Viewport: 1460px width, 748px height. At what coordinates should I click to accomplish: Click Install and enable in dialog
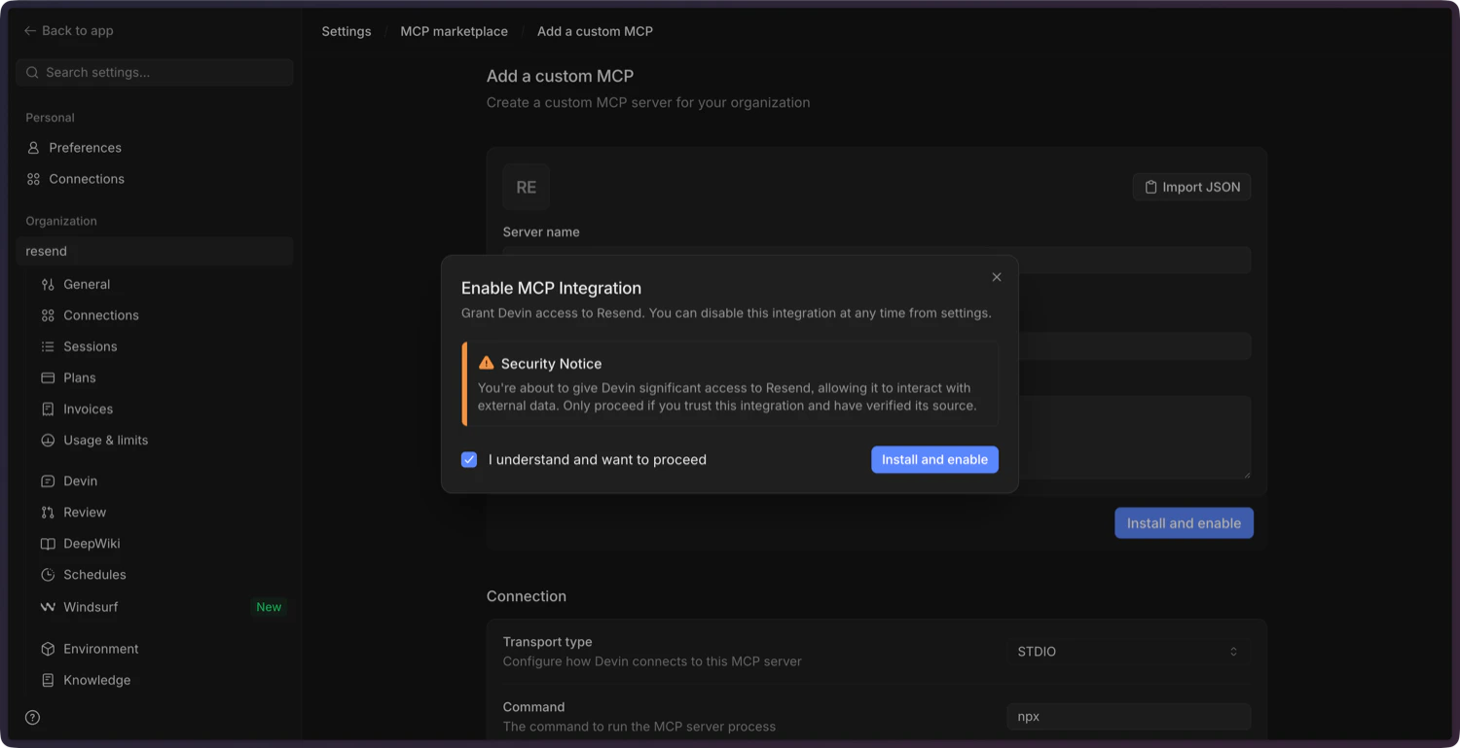tap(934, 459)
